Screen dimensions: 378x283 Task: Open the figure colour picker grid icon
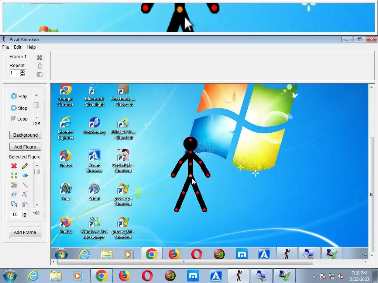(x=14, y=185)
